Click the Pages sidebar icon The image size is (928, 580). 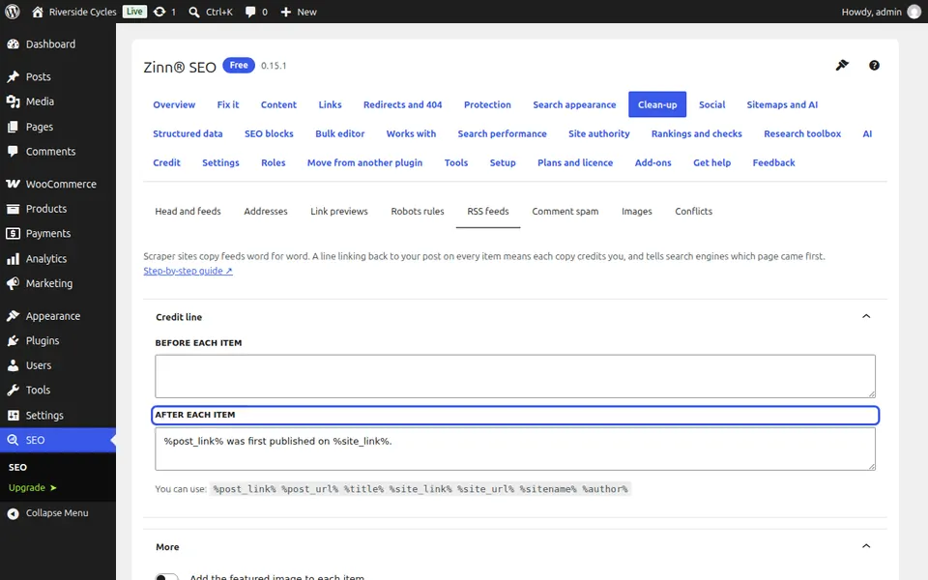pos(13,127)
